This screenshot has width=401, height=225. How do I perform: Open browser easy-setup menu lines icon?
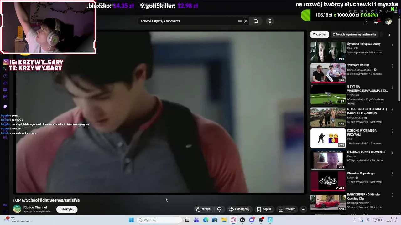(396, 12)
